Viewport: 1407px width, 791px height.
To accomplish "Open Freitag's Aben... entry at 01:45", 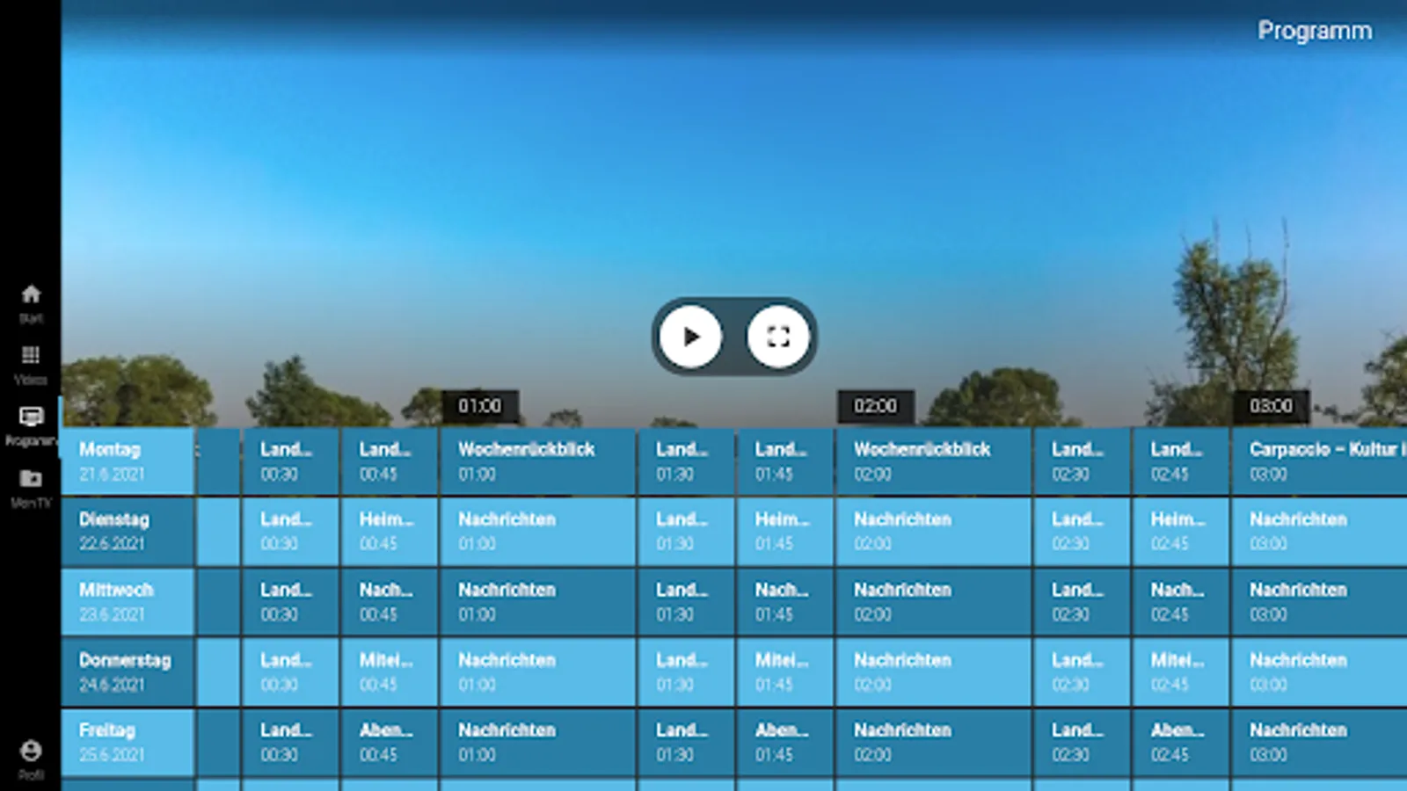I will pyautogui.click(x=785, y=743).
